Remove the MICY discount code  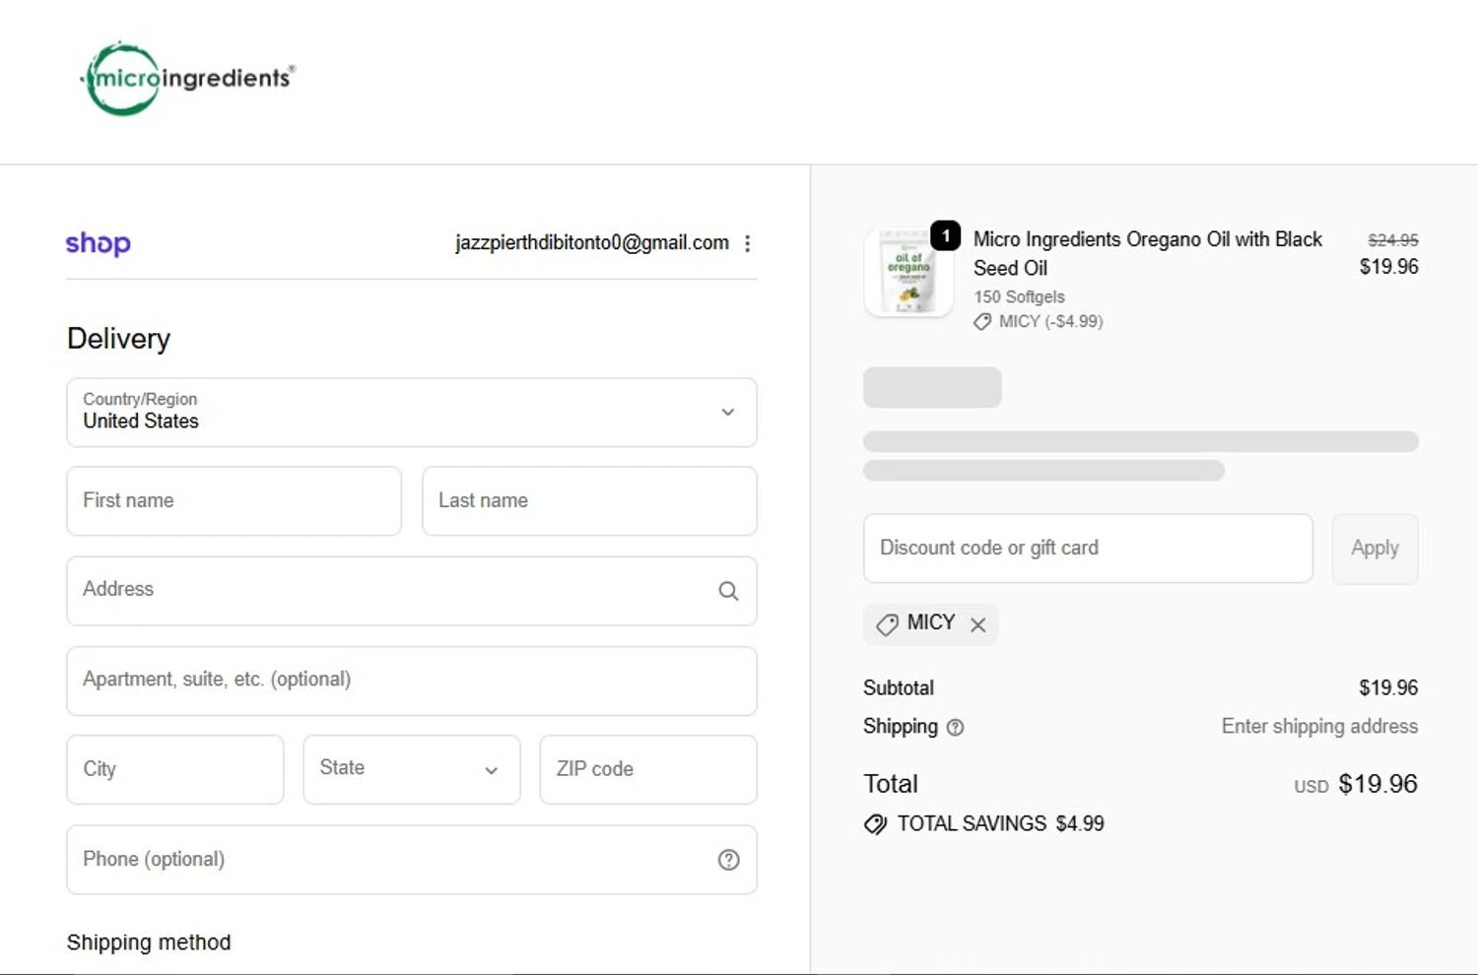[977, 624]
